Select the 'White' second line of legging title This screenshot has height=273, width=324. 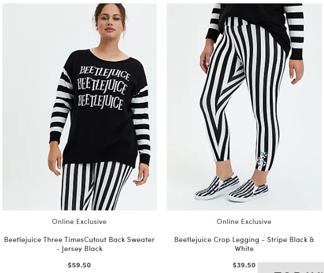click(244, 249)
